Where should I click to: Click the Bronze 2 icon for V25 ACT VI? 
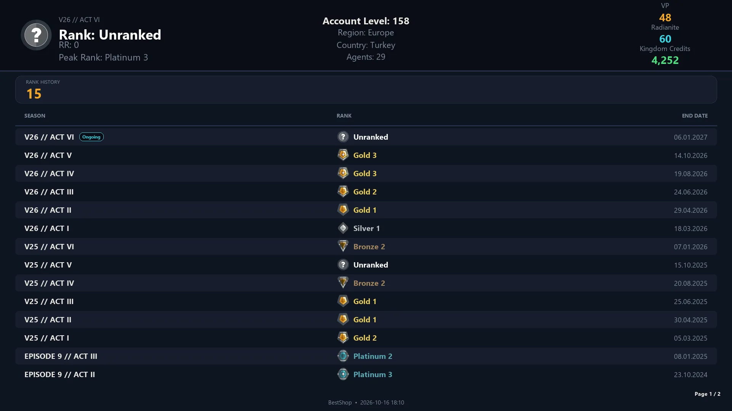[343, 247]
